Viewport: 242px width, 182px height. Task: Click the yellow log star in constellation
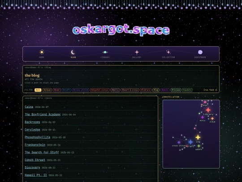tap(198, 137)
